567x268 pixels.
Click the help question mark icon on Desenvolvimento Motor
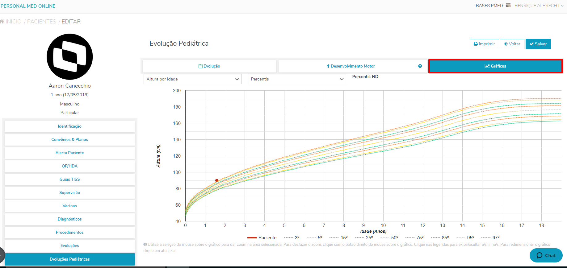point(420,66)
